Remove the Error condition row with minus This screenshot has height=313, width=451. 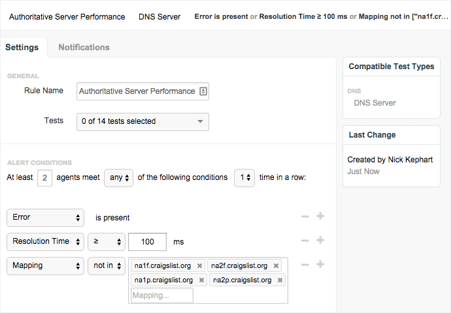pyautogui.click(x=305, y=217)
